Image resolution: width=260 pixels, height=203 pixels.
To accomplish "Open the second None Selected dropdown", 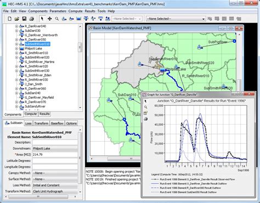I will pyautogui.click(x=176, y=19).
